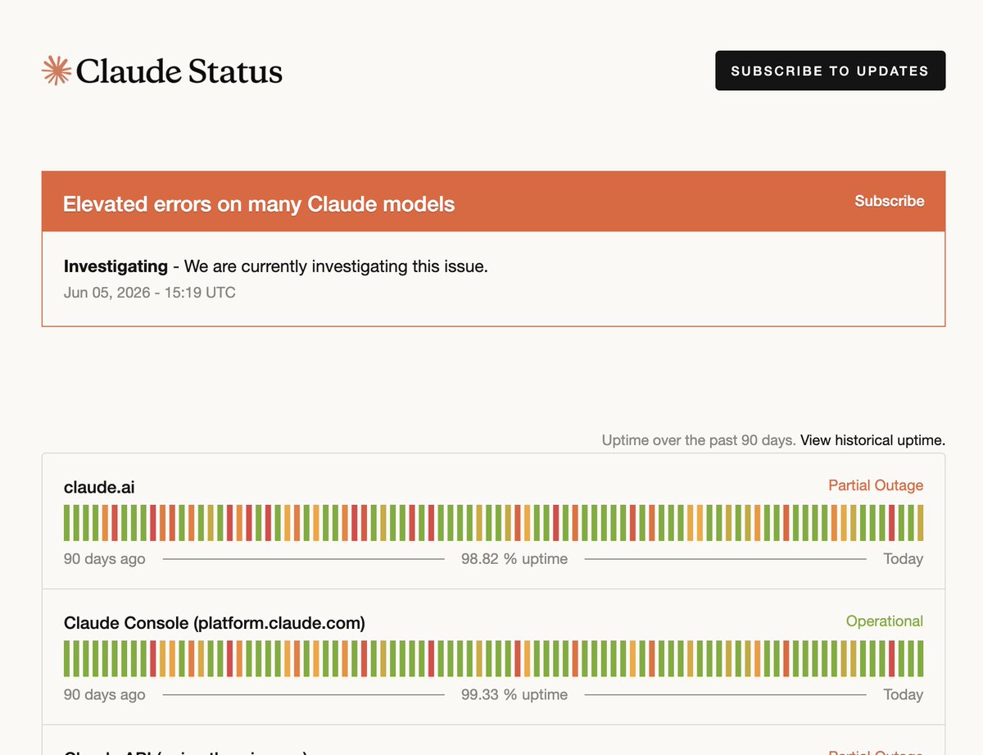The image size is (983, 755).
Task: Click today's bar in Claude Console uptime chart
Action: pyautogui.click(x=920, y=658)
